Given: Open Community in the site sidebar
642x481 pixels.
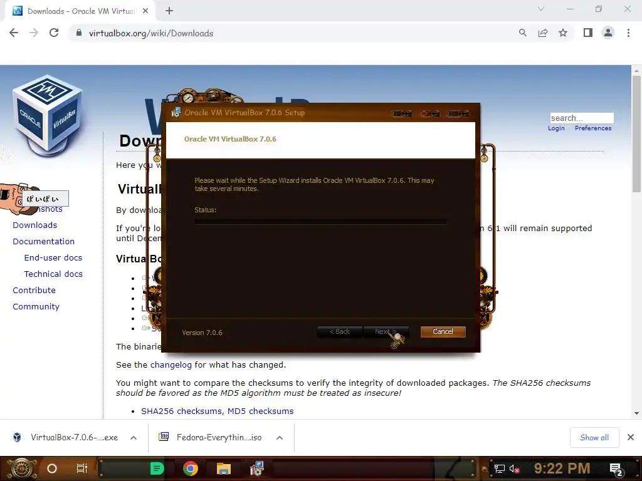Looking at the screenshot, I should [x=36, y=307].
